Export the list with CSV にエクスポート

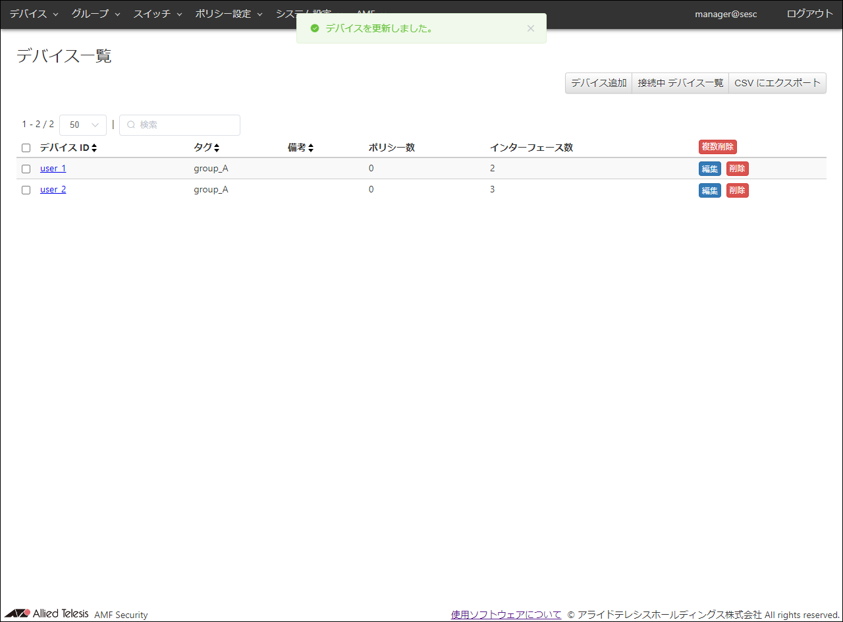(777, 83)
